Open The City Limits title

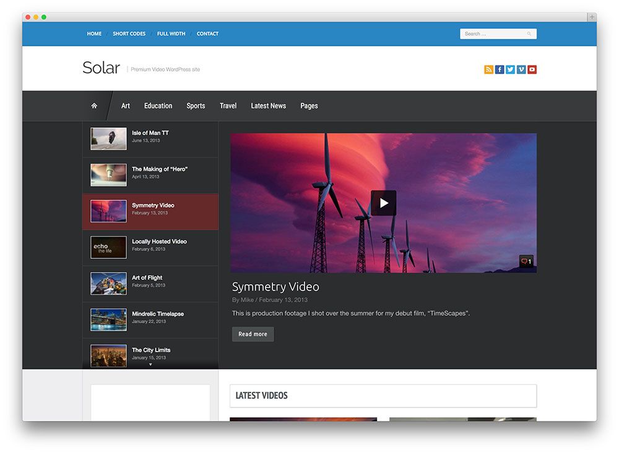[151, 350]
